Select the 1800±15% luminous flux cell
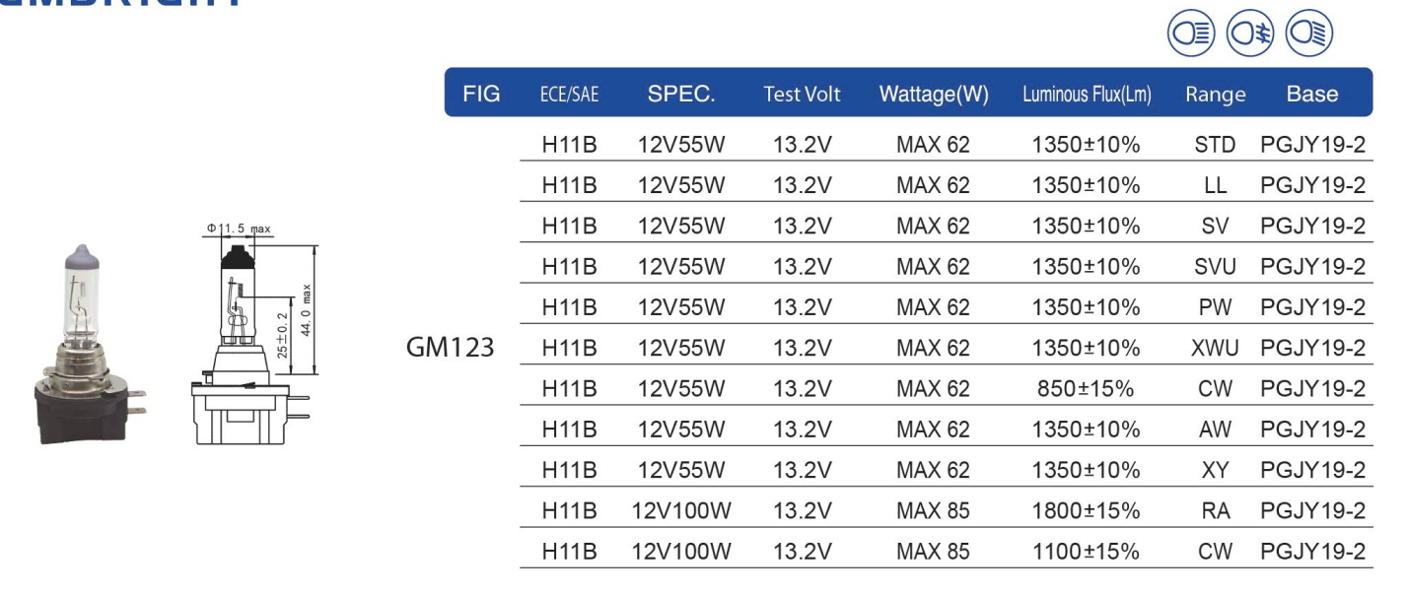The width and height of the screenshot is (1407, 595). (1086, 510)
